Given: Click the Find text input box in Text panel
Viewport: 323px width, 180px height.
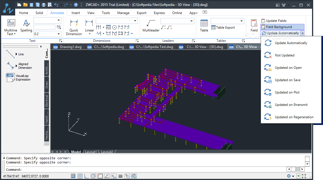Looking at the screenshot, I should tap(44, 27).
